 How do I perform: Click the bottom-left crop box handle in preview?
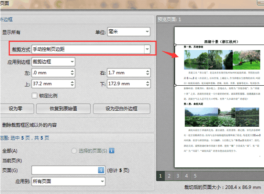click(175, 85)
